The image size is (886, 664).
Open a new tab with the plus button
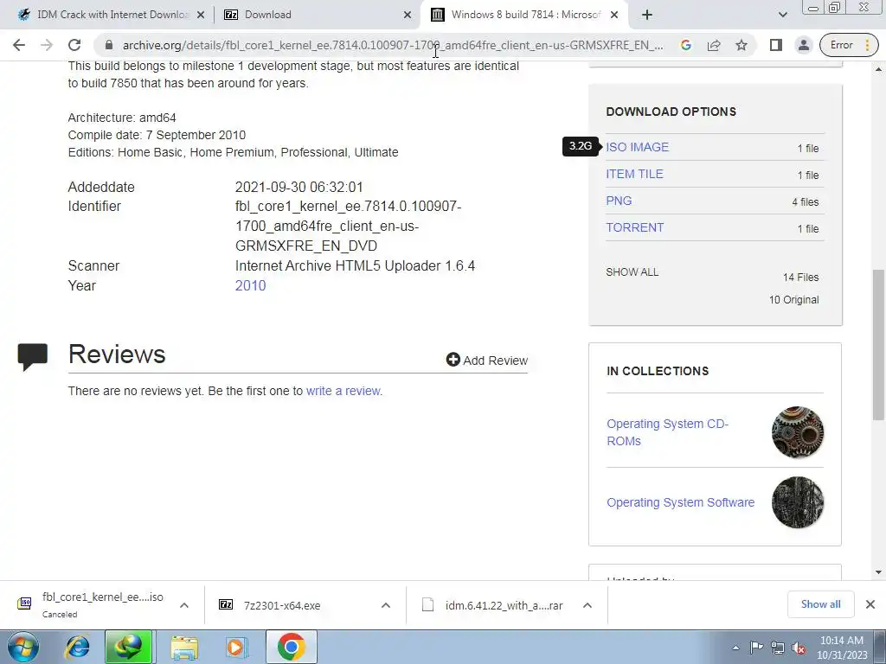click(x=647, y=15)
